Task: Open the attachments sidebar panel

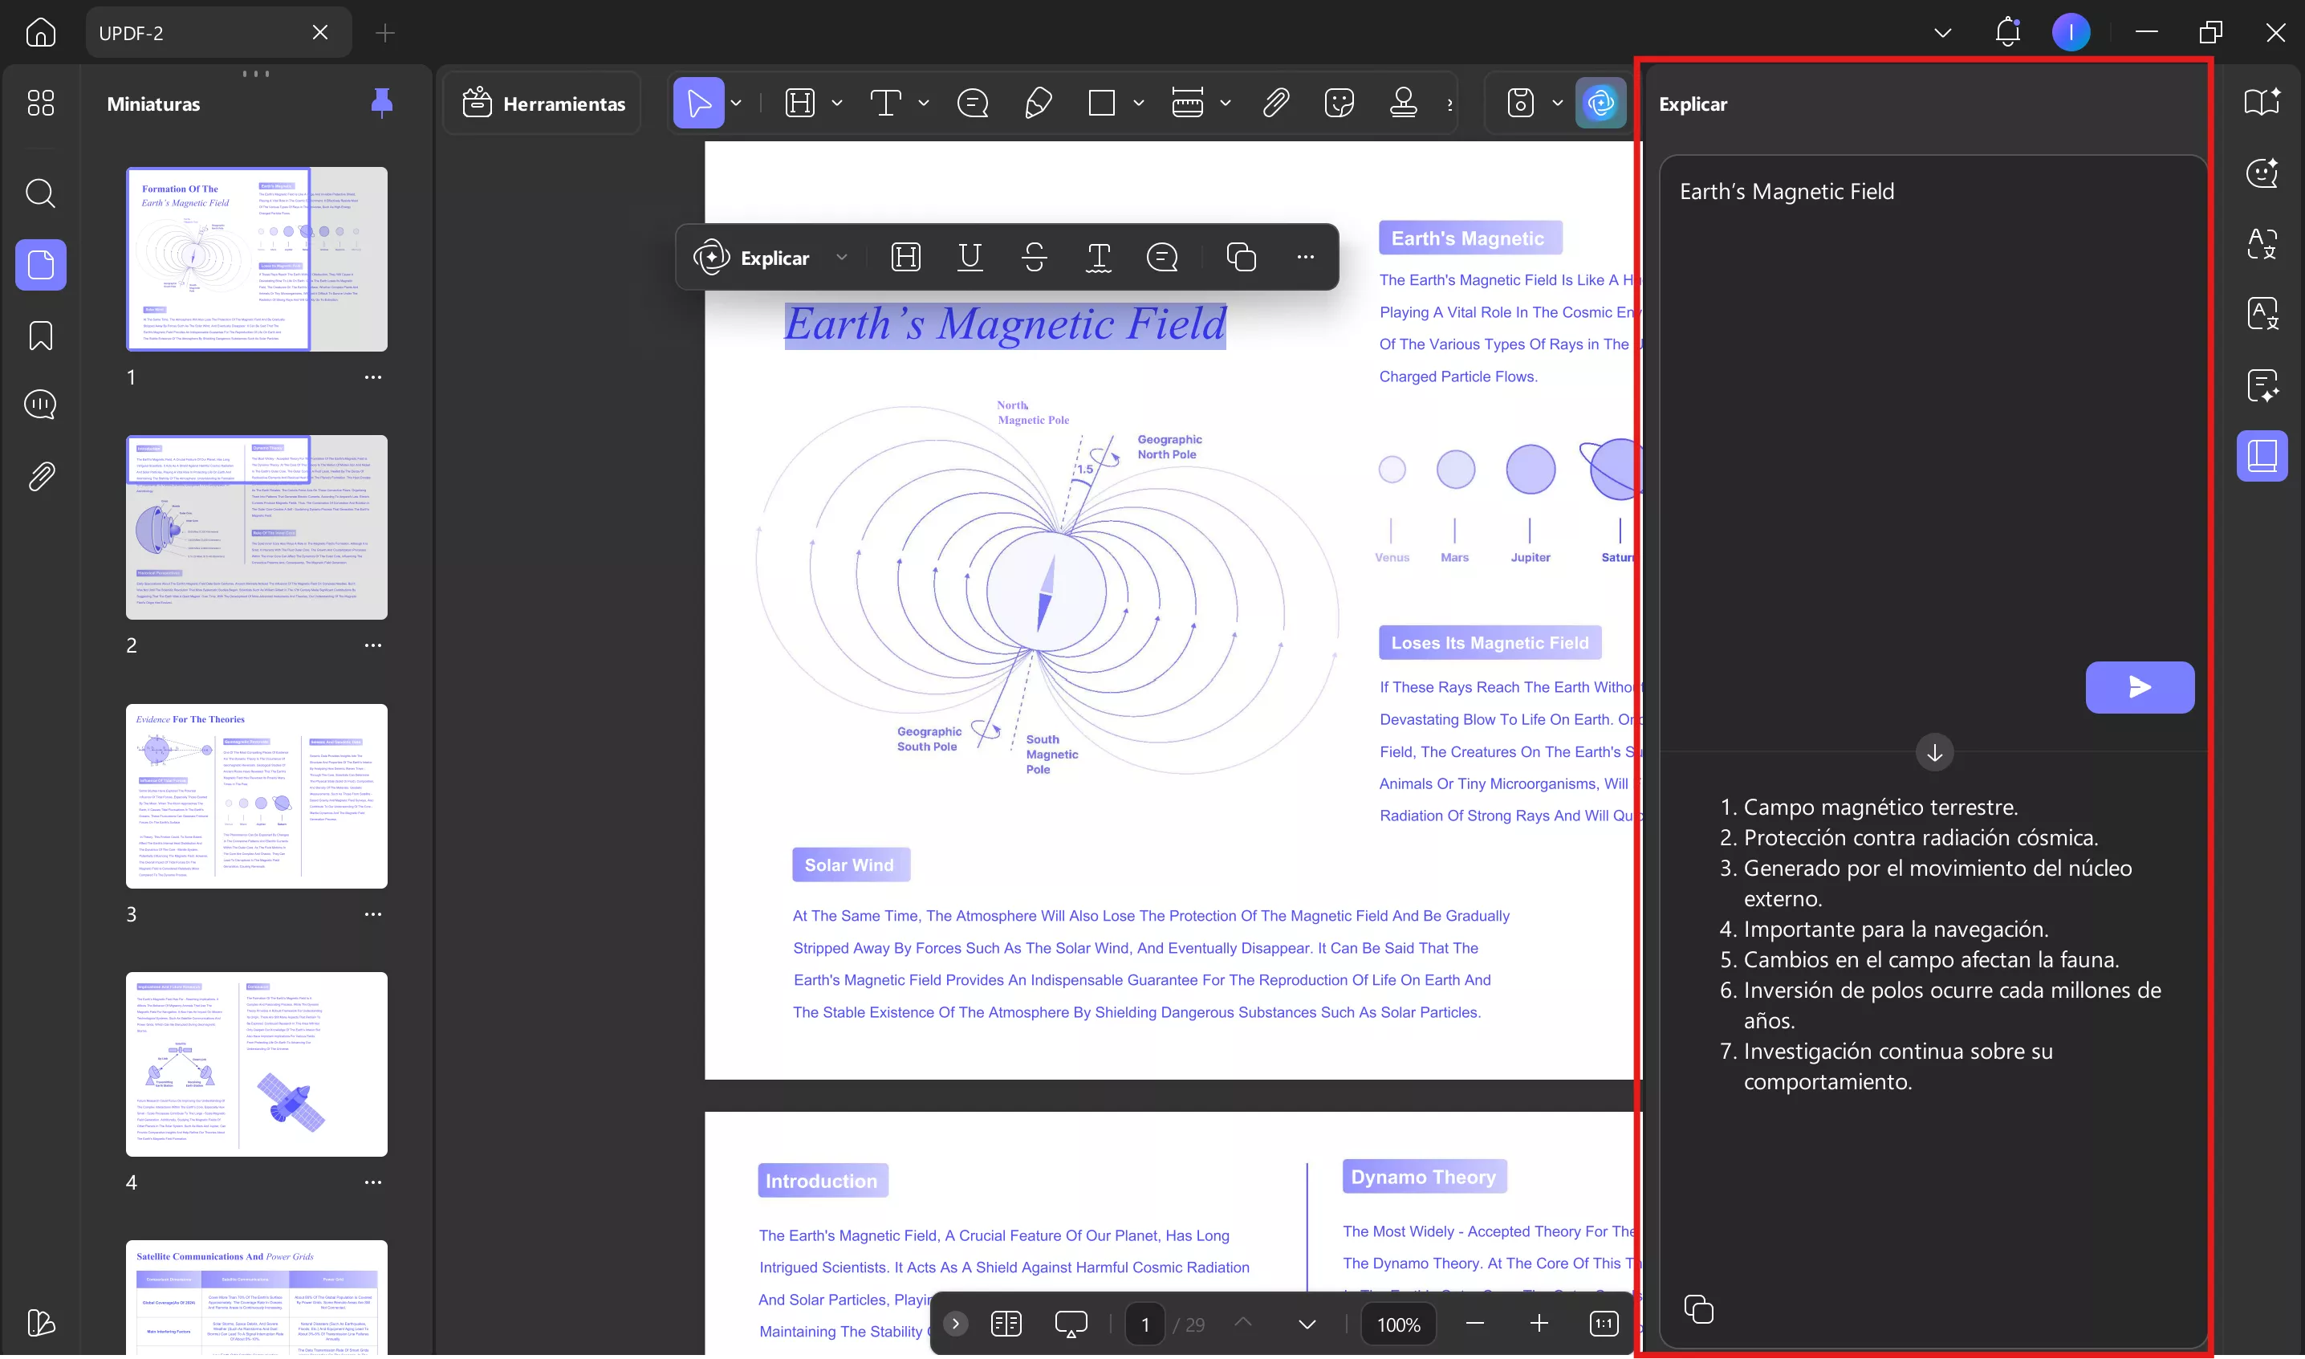Action: pos(40,476)
